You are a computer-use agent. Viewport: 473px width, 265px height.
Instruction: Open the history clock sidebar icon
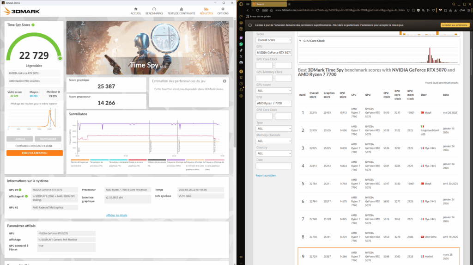point(241,84)
